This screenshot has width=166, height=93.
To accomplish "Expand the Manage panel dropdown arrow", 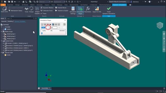I will [83, 16].
